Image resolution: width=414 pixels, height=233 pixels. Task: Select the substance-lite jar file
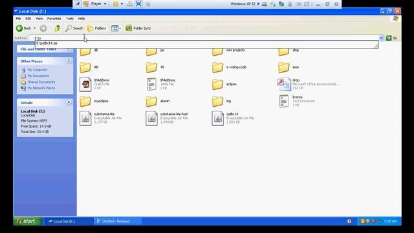101,118
